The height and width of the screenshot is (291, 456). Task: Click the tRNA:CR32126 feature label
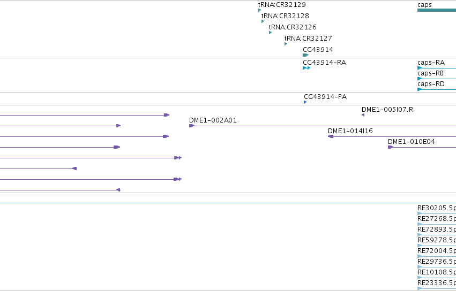(293, 27)
